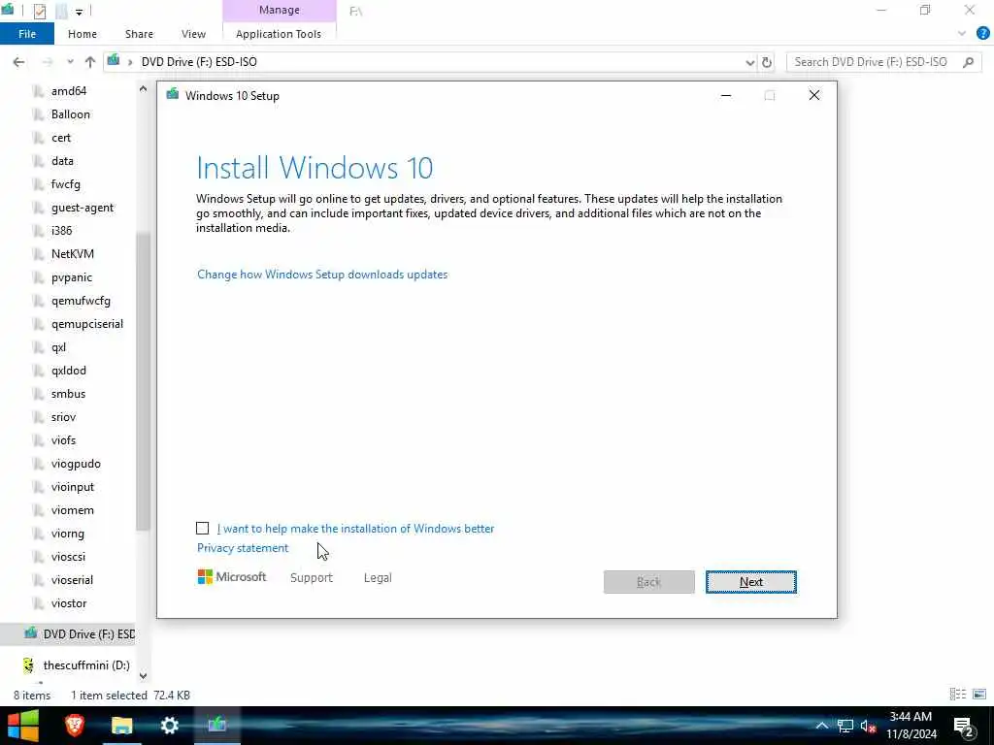Select the qemupciserial folder
This screenshot has height=745, width=994.
tap(86, 324)
